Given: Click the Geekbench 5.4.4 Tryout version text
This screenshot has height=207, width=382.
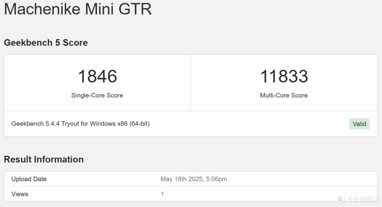Looking at the screenshot, I should pyautogui.click(x=80, y=124).
